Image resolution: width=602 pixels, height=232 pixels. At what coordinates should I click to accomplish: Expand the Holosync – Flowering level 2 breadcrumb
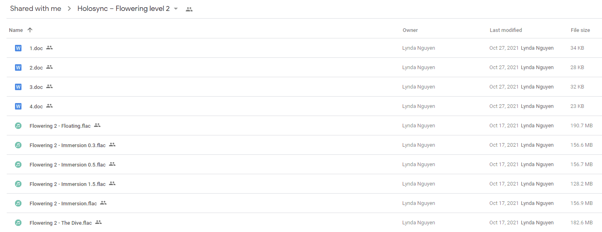pos(124,8)
